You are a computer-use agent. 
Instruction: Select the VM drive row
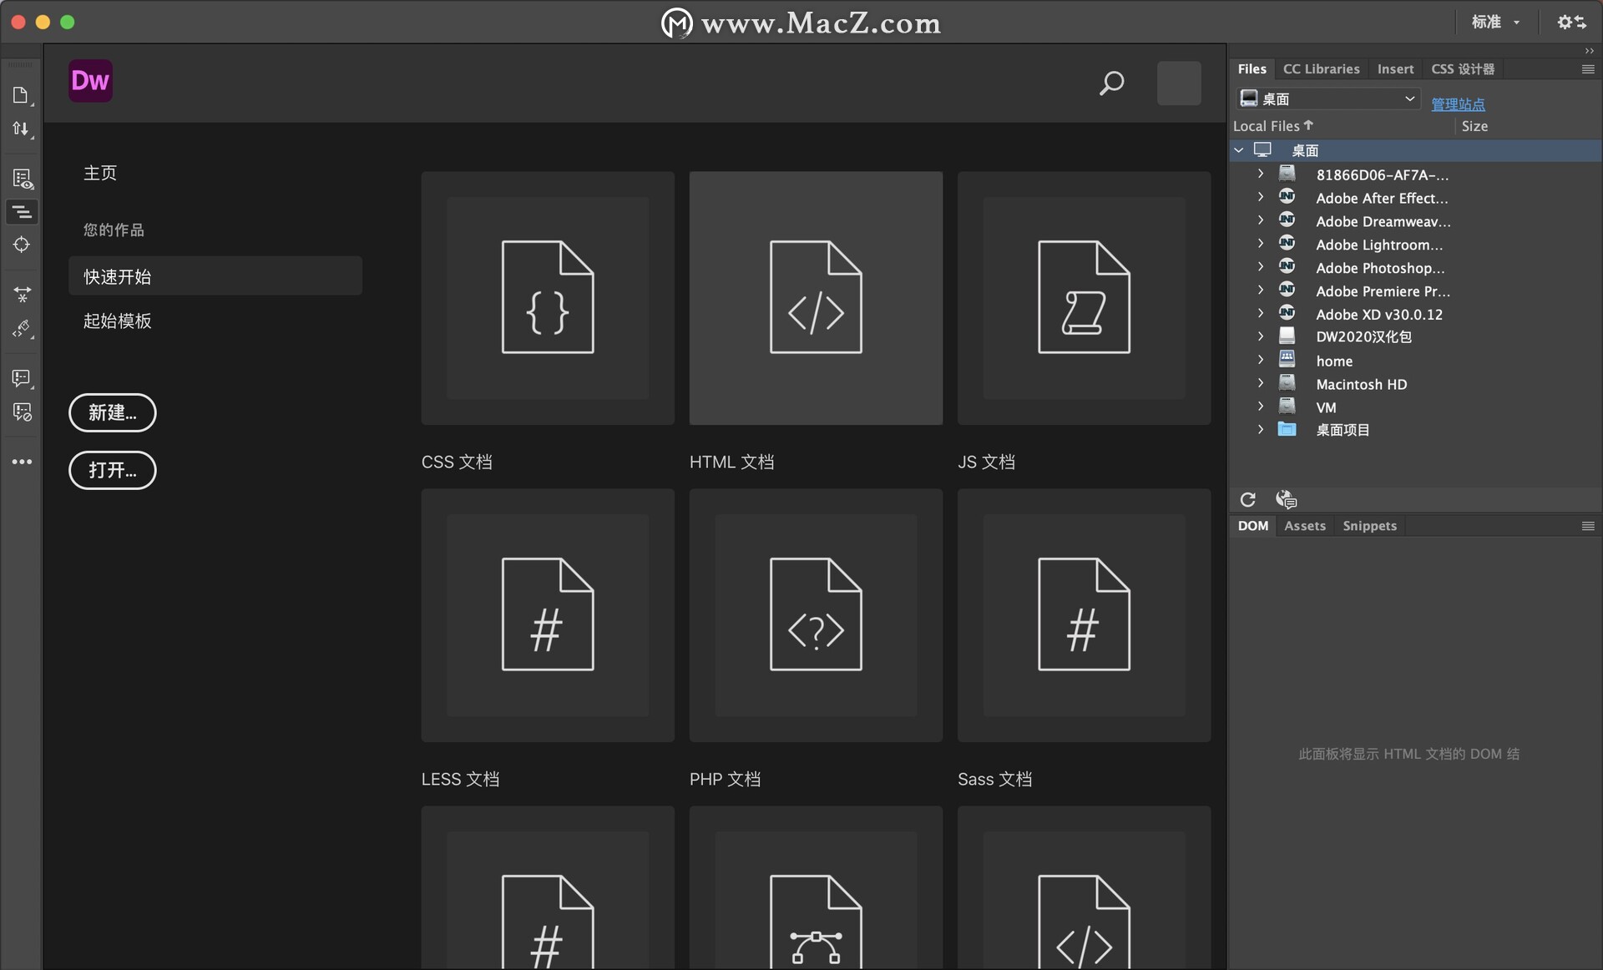[1417, 407]
